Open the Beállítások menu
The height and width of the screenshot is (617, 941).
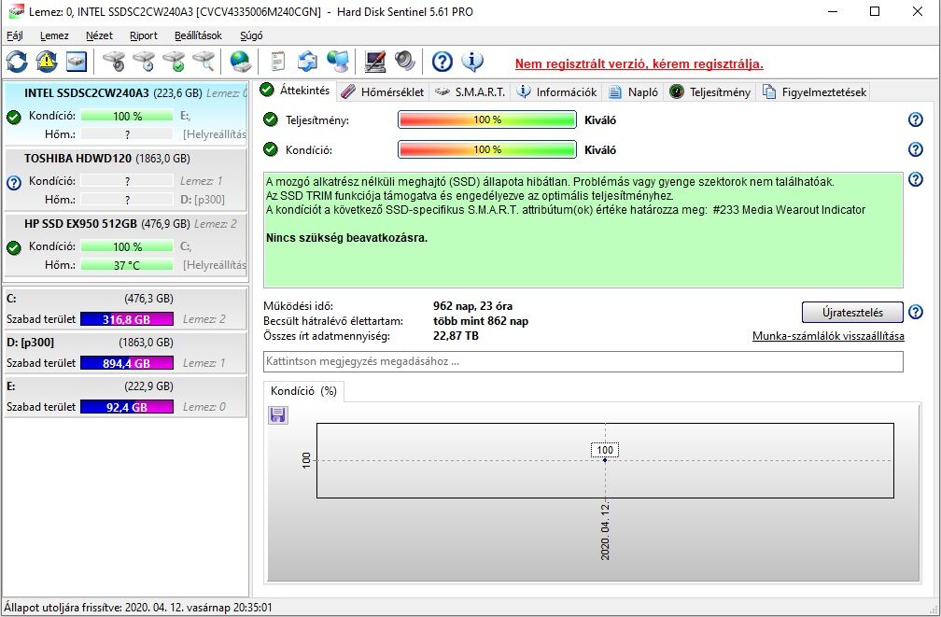(198, 35)
